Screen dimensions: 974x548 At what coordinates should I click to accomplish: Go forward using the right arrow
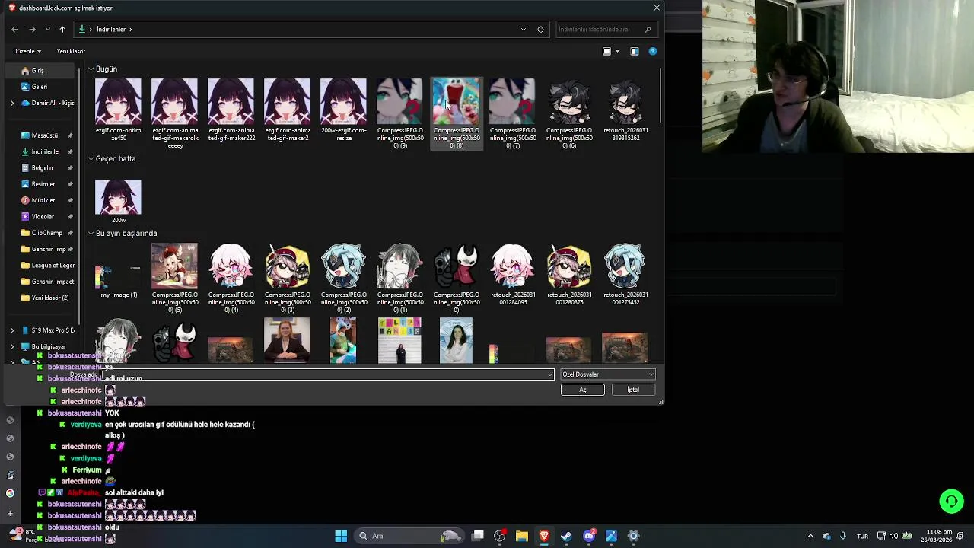coord(32,29)
